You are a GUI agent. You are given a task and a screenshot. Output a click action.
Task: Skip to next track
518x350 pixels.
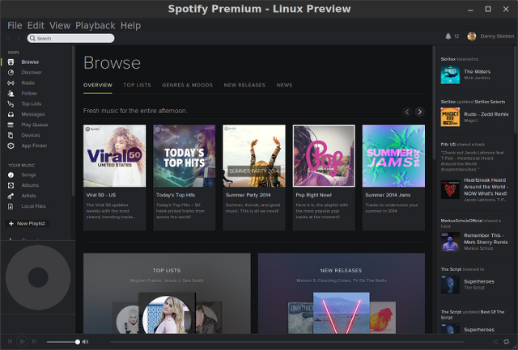click(34, 341)
